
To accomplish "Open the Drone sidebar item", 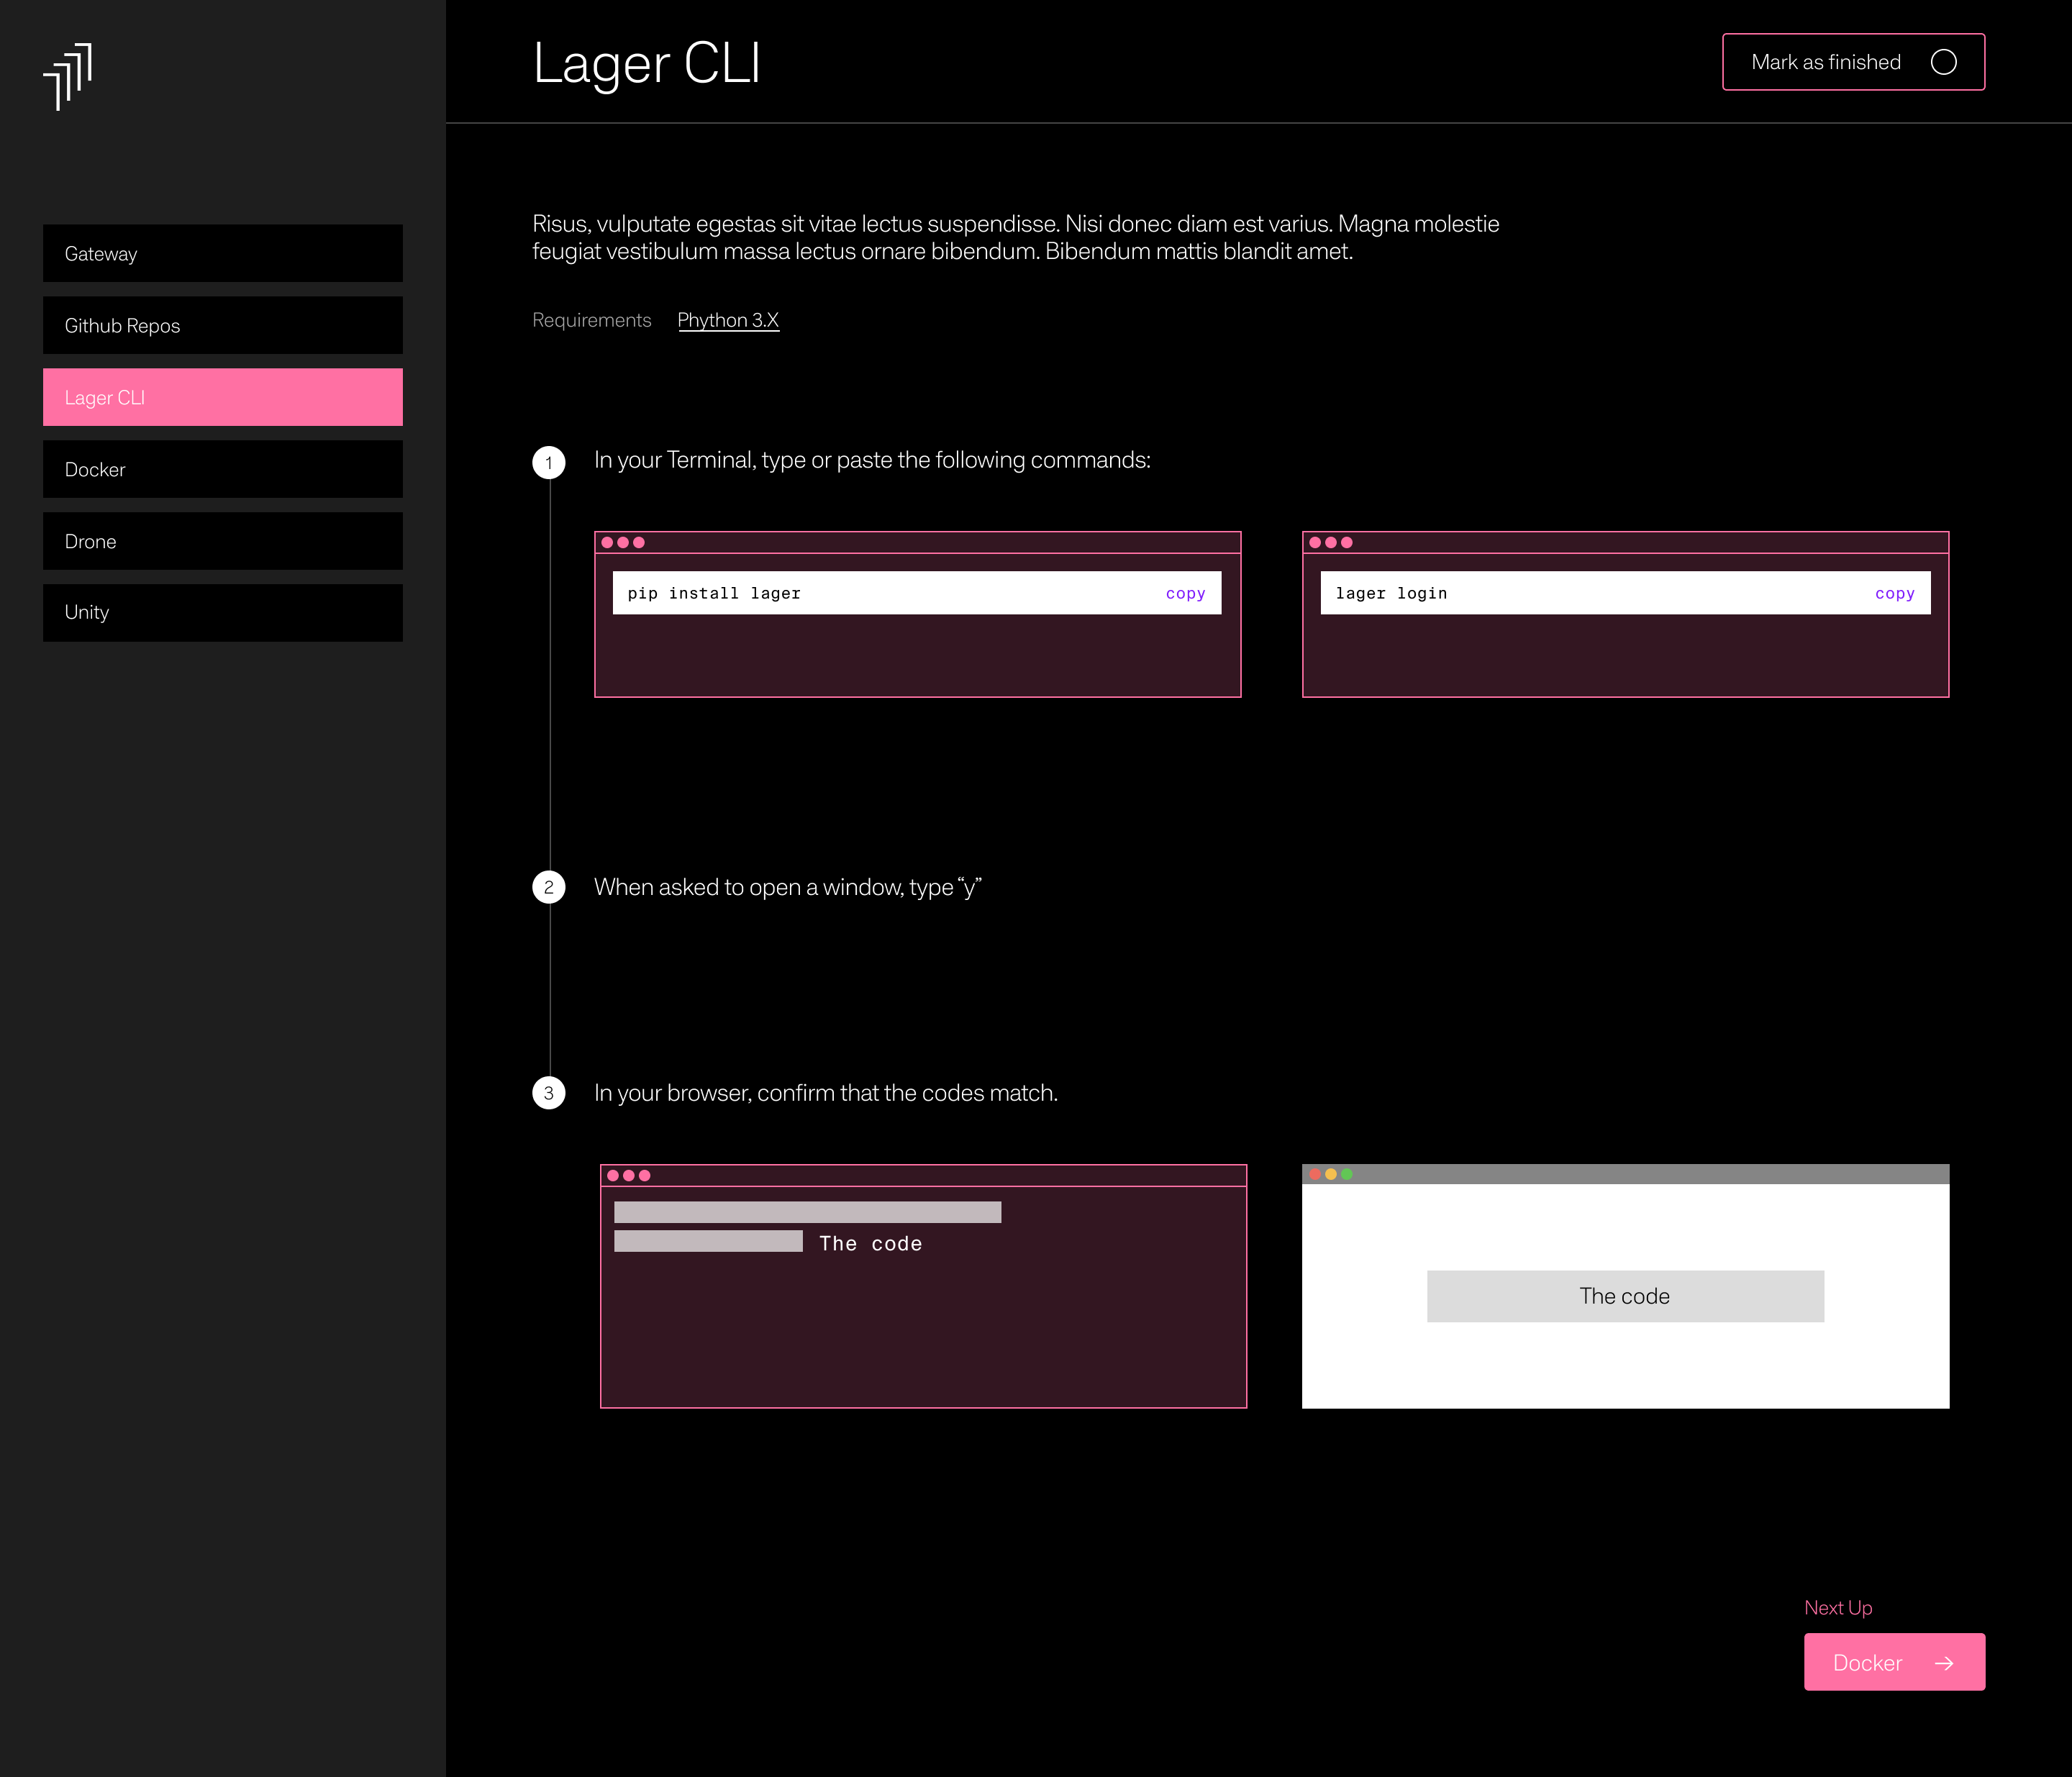I will pyautogui.click(x=223, y=541).
